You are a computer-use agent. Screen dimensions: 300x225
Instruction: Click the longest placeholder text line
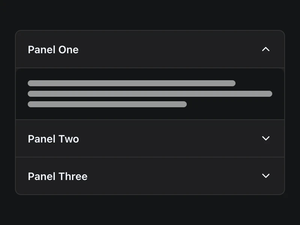coord(150,94)
